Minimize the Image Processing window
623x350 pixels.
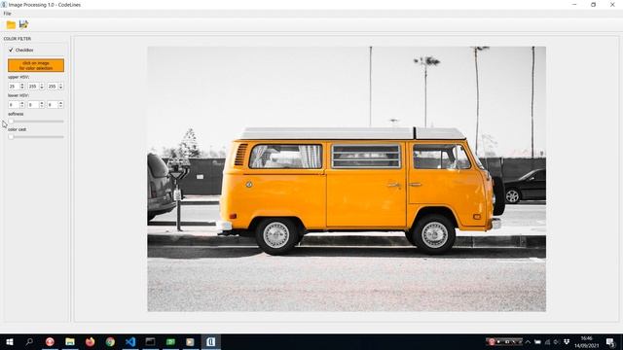click(574, 4)
